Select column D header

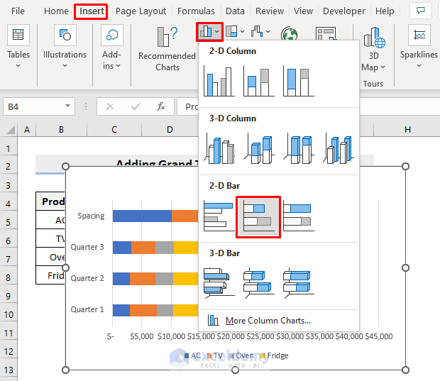click(170, 130)
